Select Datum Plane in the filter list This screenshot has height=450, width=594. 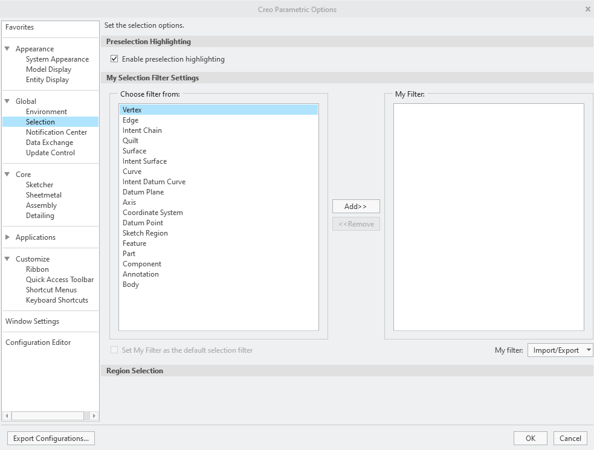pyautogui.click(x=143, y=191)
